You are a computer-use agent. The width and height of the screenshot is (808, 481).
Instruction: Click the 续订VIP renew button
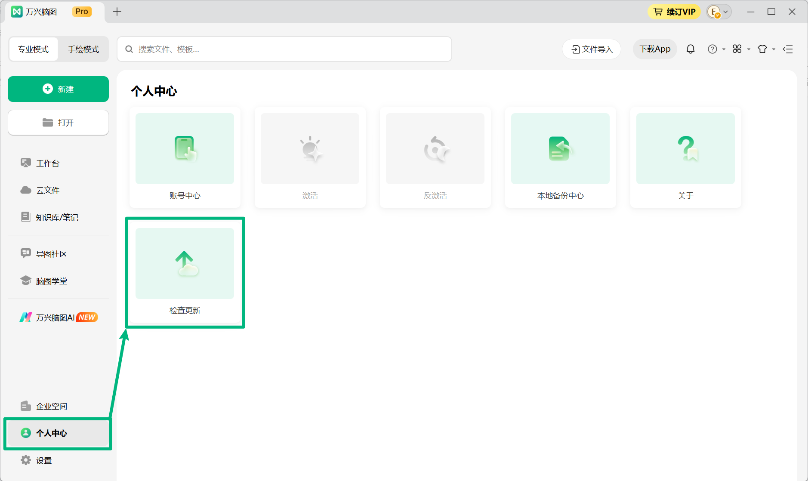pos(674,12)
